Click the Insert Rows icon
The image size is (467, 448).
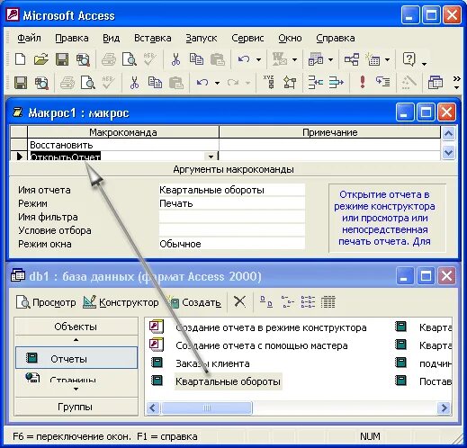point(316,83)
